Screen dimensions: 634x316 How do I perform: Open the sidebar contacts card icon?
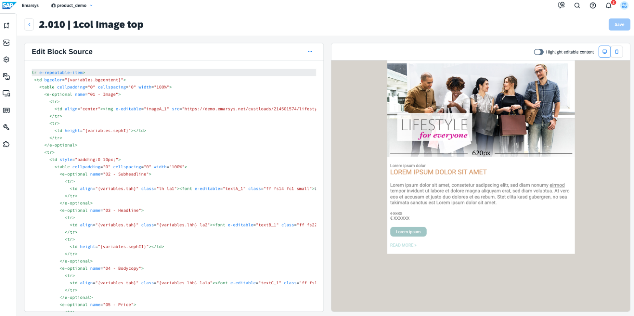click(6, 110)
